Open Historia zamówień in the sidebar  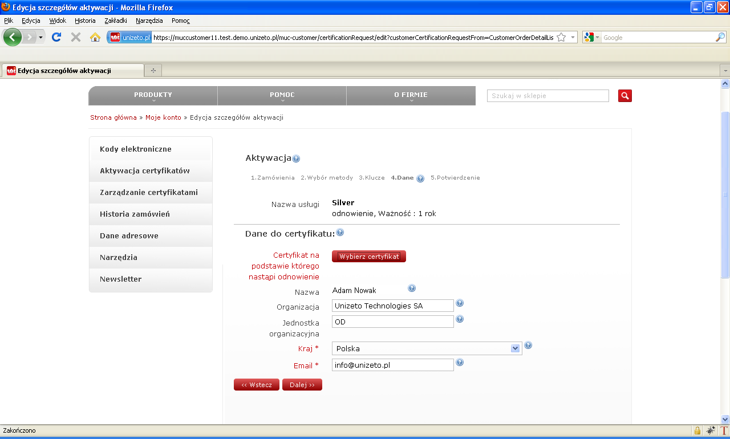pos(151,214)
